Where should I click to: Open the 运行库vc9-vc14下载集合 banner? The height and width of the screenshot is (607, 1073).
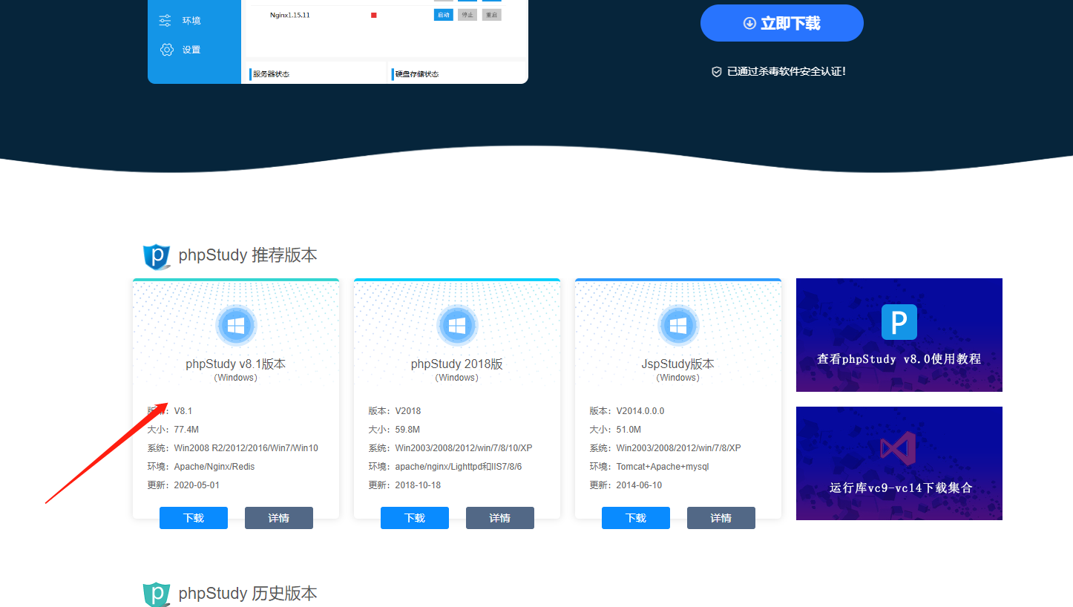click(x=899, y=463)
